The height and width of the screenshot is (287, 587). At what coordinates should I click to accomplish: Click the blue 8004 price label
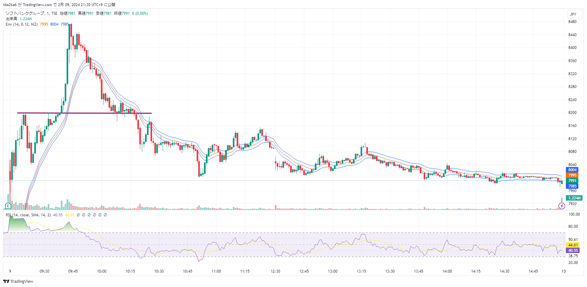[572, 170]
